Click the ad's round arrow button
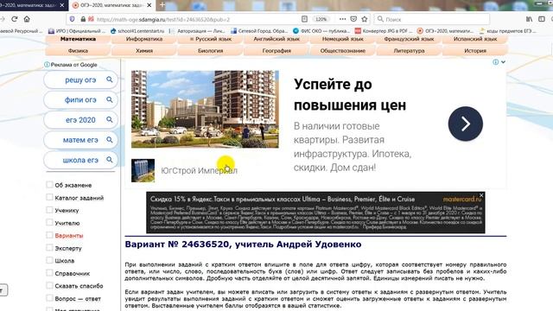The width and height of the screenshot is (553, 311). [x=466, y=124]
